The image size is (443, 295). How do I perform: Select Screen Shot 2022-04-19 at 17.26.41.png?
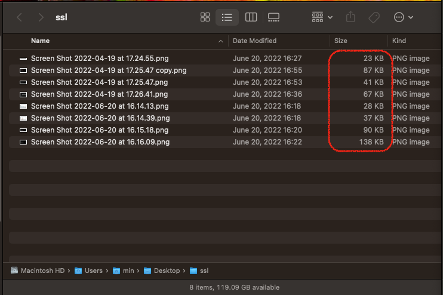(x=100, y=94)
